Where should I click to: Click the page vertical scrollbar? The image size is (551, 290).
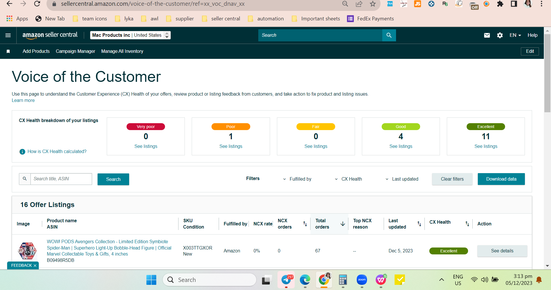point(547,73)
